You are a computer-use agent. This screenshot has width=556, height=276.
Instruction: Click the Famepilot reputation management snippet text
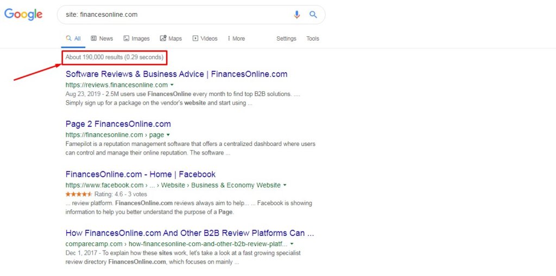tap(191, 149)
